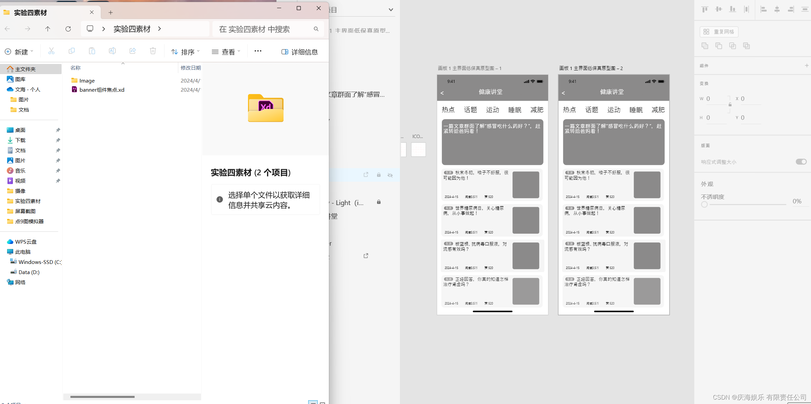Select the banner组件焦点.xd file
This screenshot has width=811, height=404.
pyautogui.click(x=102, y=90)
